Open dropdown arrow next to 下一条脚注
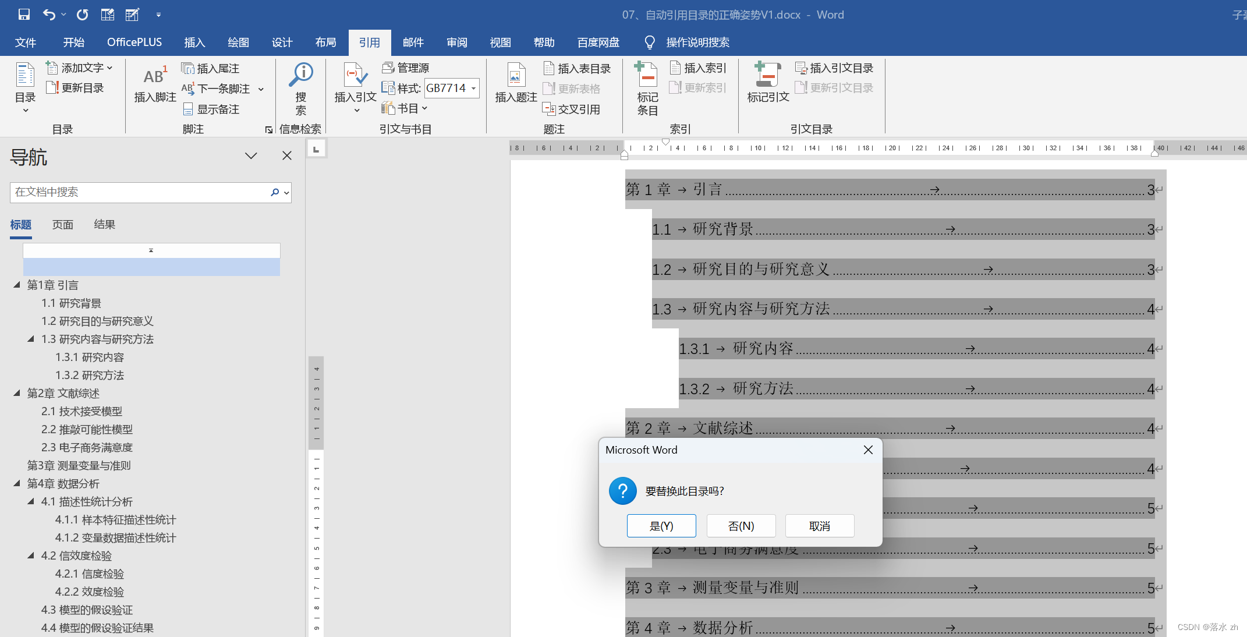The height and width of the screenshot is (637, 1247). [261, 89]
